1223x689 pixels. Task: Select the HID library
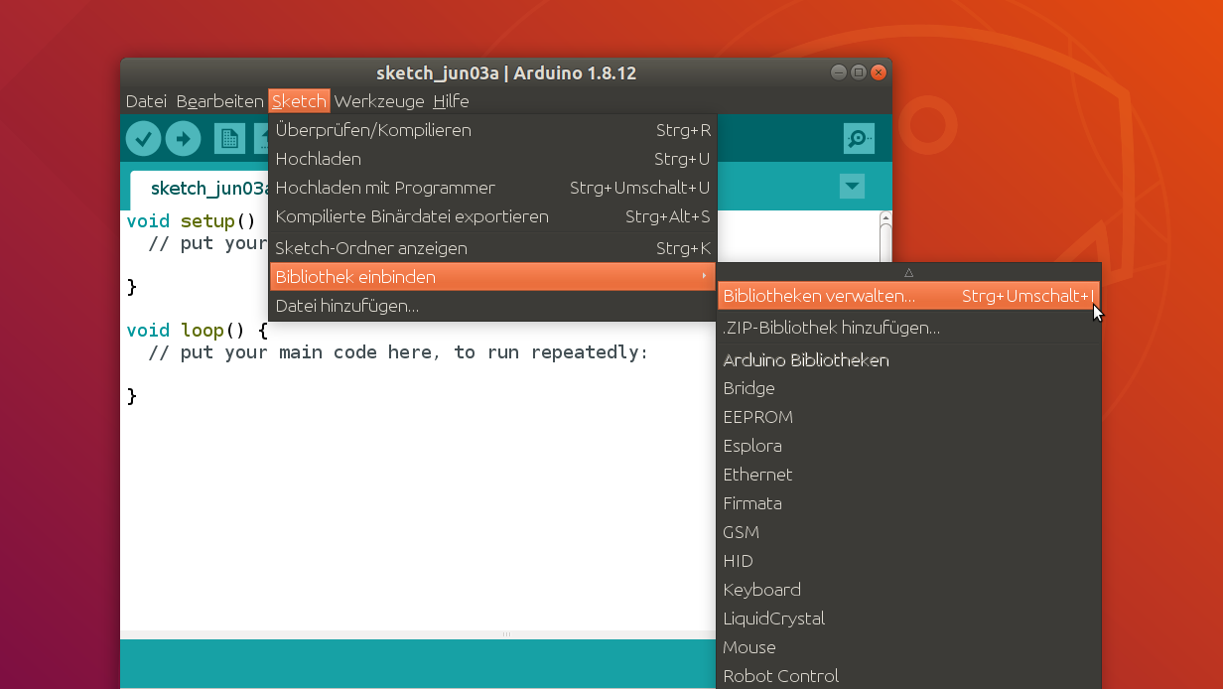pos(908,561)
